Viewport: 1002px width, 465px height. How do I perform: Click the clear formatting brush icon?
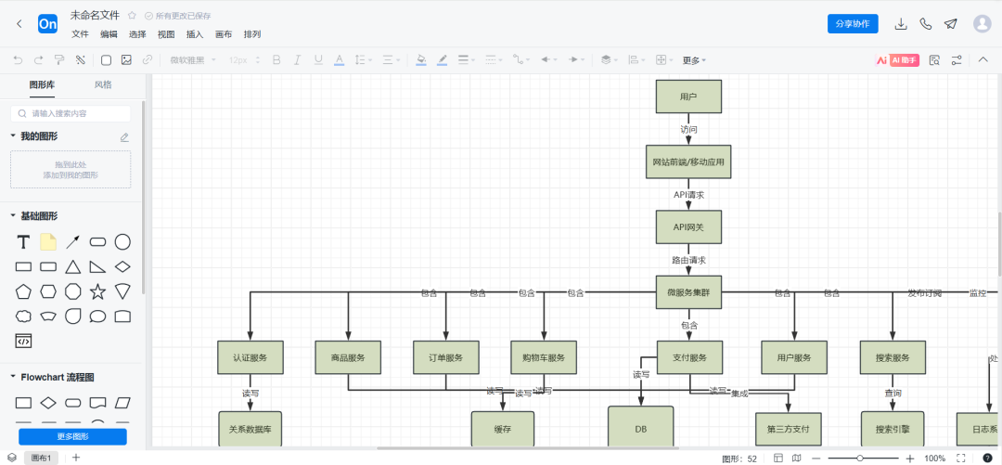coord(81,60)
